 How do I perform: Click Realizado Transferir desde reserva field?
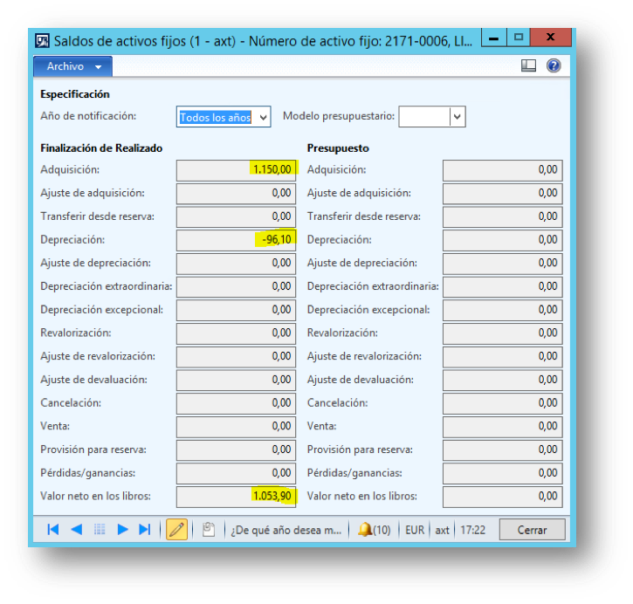coord(236,216)
